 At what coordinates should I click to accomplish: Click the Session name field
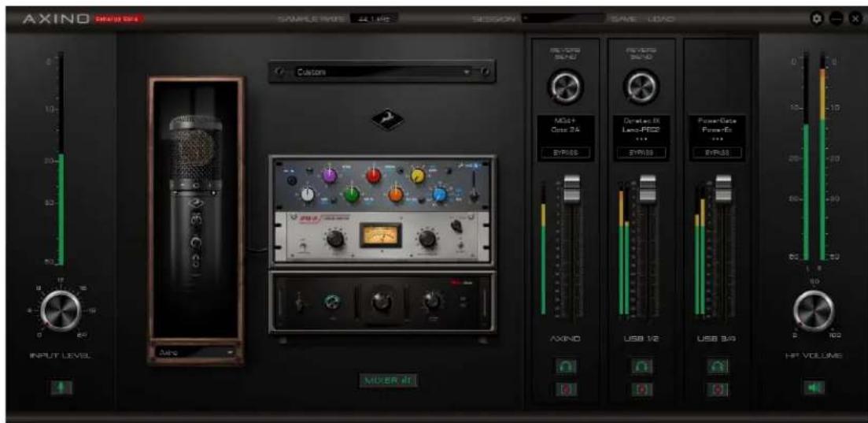562,19
